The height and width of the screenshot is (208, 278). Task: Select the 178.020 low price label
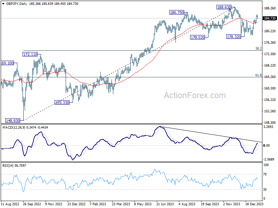197,37
